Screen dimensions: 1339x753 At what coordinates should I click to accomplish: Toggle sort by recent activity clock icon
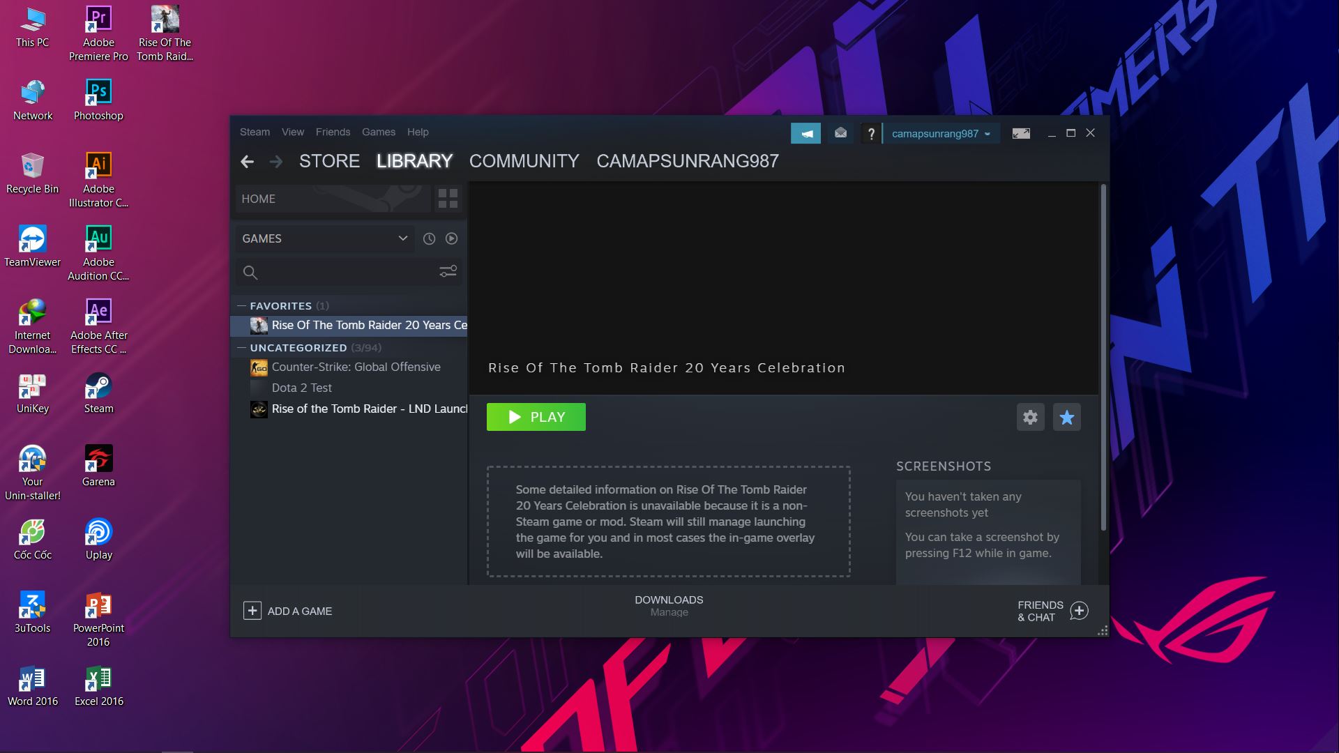429,238
